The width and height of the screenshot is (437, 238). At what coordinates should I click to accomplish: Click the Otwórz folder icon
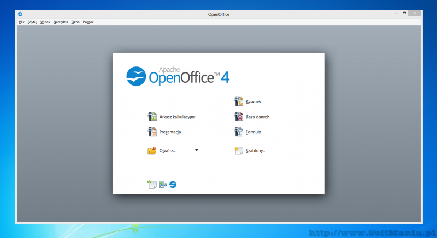click(152, 150)
